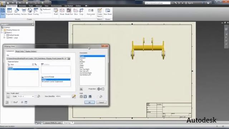Toggle the style from base checkbox
This screenshot has height=129, width=229.
[x=98, y=96]
